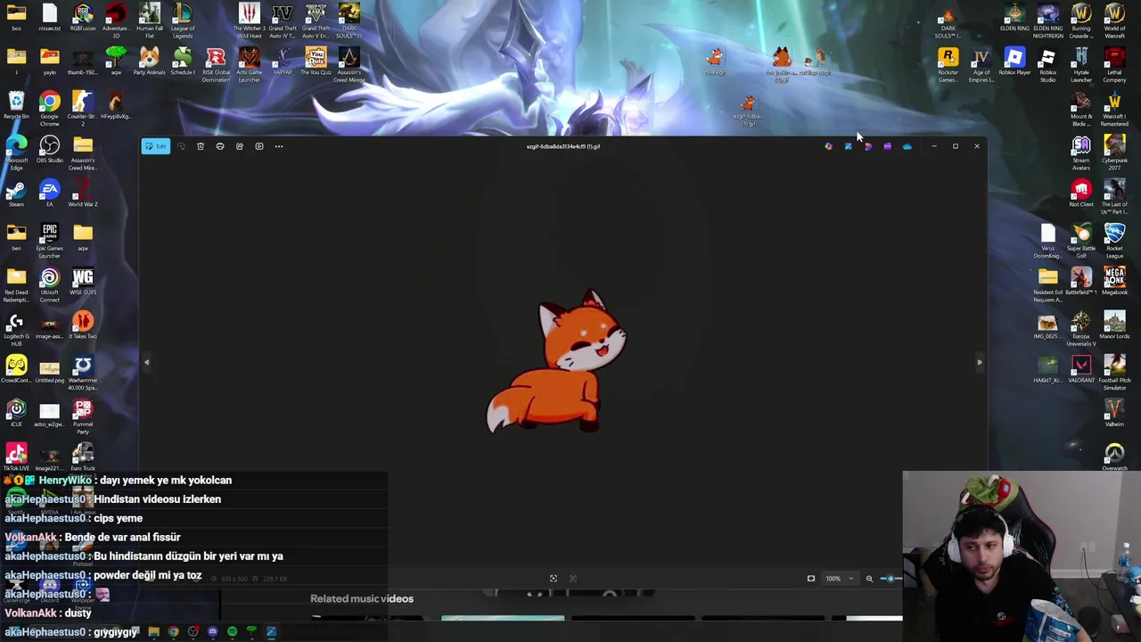Viewport: 1141px width, 642px height.
Task: Select the Valheim desktop icon
Action: (1114, 413)
